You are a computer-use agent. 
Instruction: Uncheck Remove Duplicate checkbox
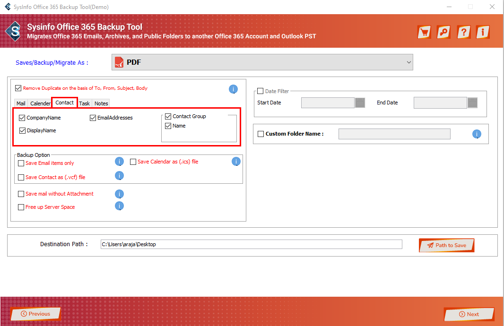click(x=18, y=88)
